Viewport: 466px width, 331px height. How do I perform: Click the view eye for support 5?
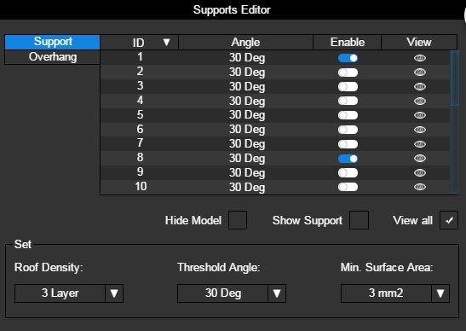coord(420,115)
